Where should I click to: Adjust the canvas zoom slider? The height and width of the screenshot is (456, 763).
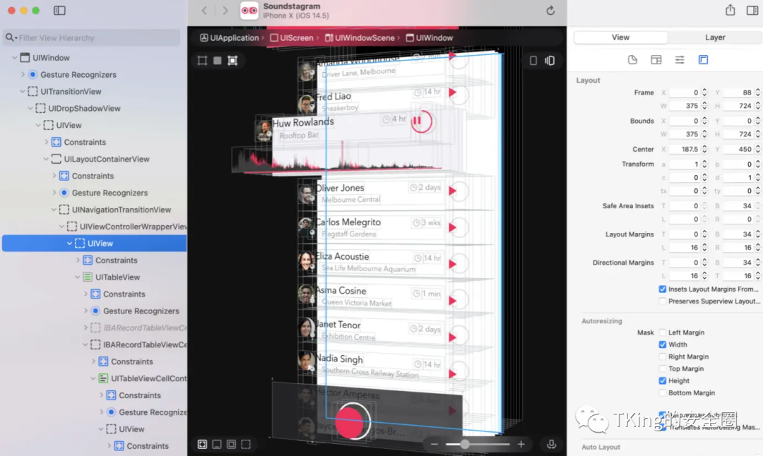465,444
